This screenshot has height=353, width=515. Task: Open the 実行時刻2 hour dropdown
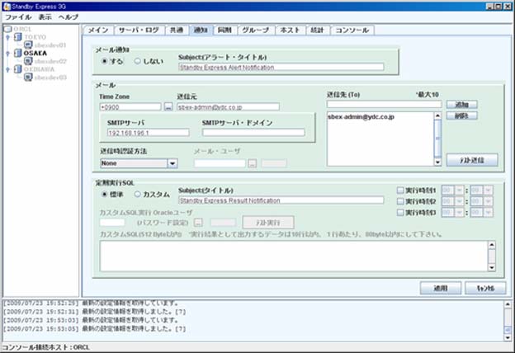[459, 201]
